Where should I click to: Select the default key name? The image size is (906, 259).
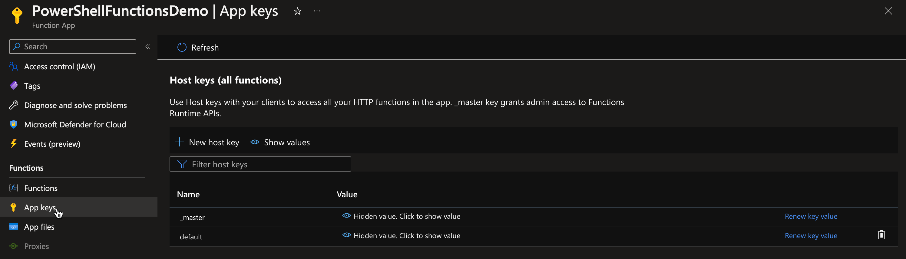pyautogui.click(x=191, y=237)
